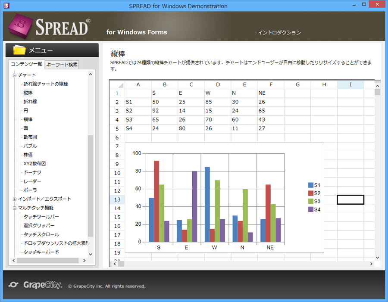The image size is (388, 302).
Task: Click the green S3 bar in group N
Action: pyautogui.click(x=245, y=215)
